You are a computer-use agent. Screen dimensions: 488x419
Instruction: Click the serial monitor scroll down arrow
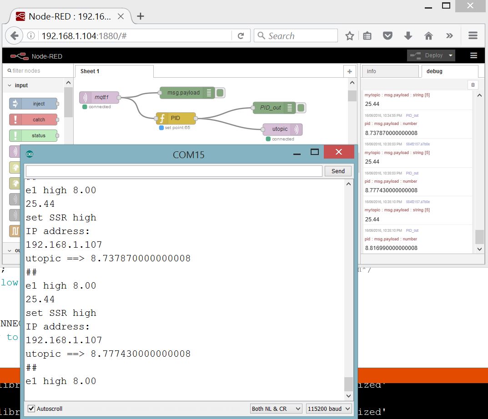[x=348, y=396]
